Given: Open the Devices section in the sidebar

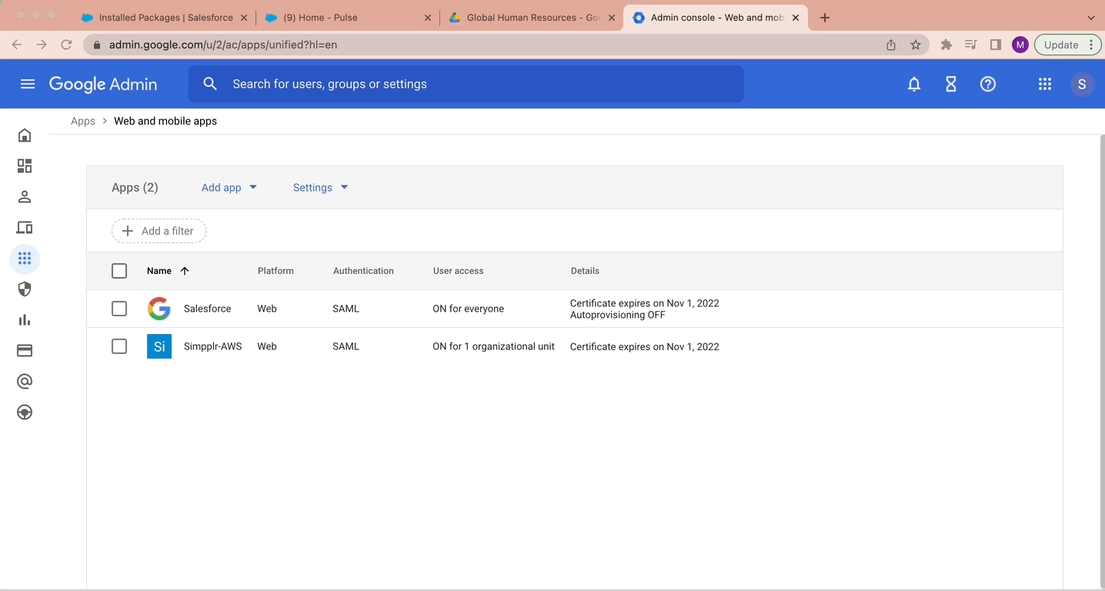Looking at the screenshot, I should click(x=24, y=227).
